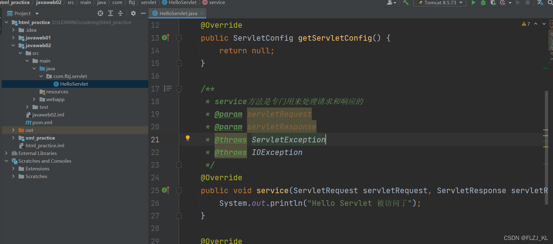Screen dimensions: 553x244
Task: Click the servlet breadcrumb
Action: (x=149, y=2)
